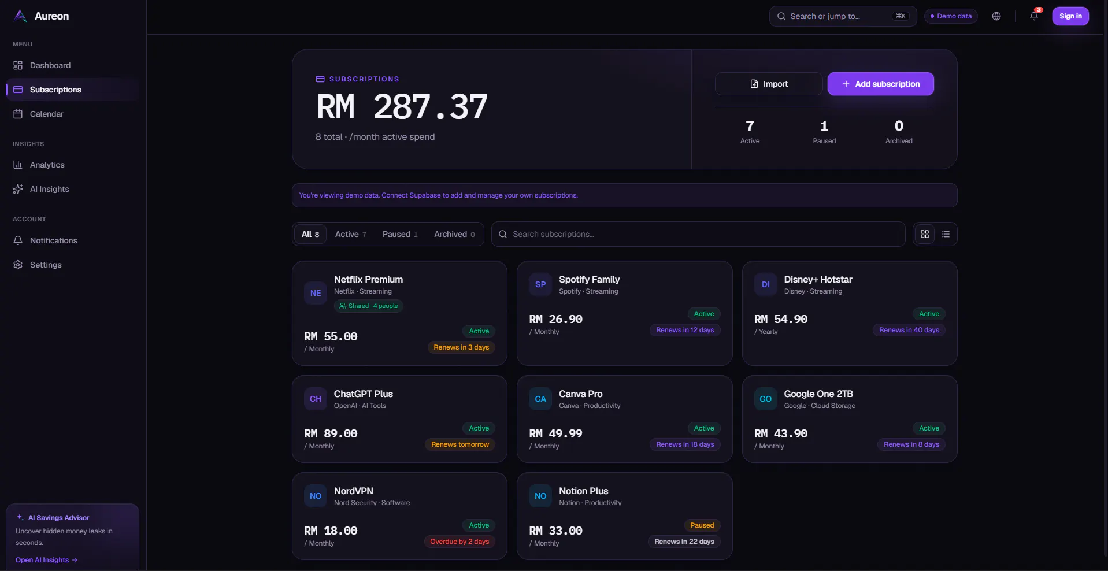The width and height of the screenshot is (1108, 571).
Task: Click the RM 287.37 total spend amount
Action: [402, 107]
